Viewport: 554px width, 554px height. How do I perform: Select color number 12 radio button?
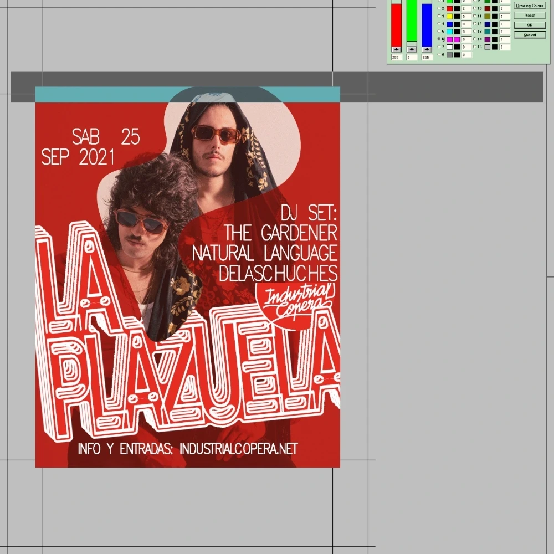tap(475, 24)
